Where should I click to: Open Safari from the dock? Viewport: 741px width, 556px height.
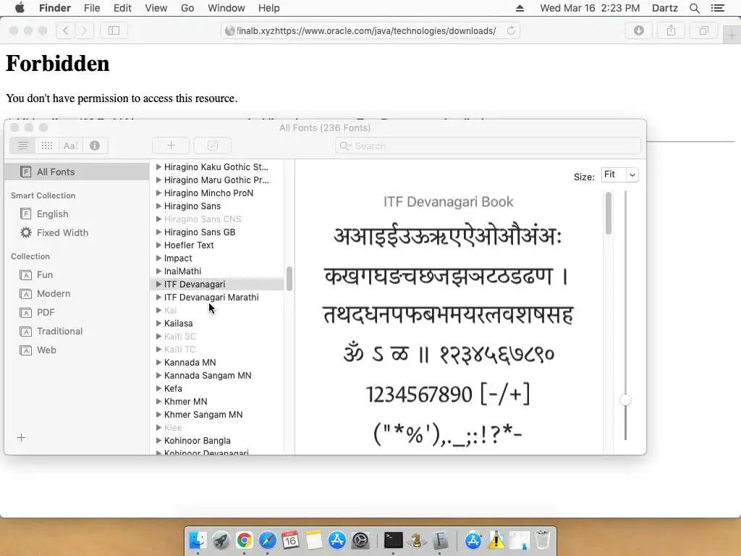pos(268,540)
